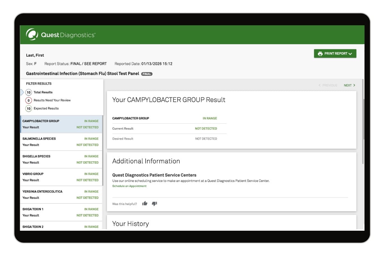Select Campylobacter Group result item
The height and width of the screenshot is (256, 384).
[x=61, y=124]
